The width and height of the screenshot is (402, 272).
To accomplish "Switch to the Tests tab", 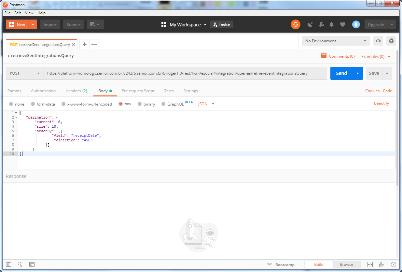I will pos(169,91).
